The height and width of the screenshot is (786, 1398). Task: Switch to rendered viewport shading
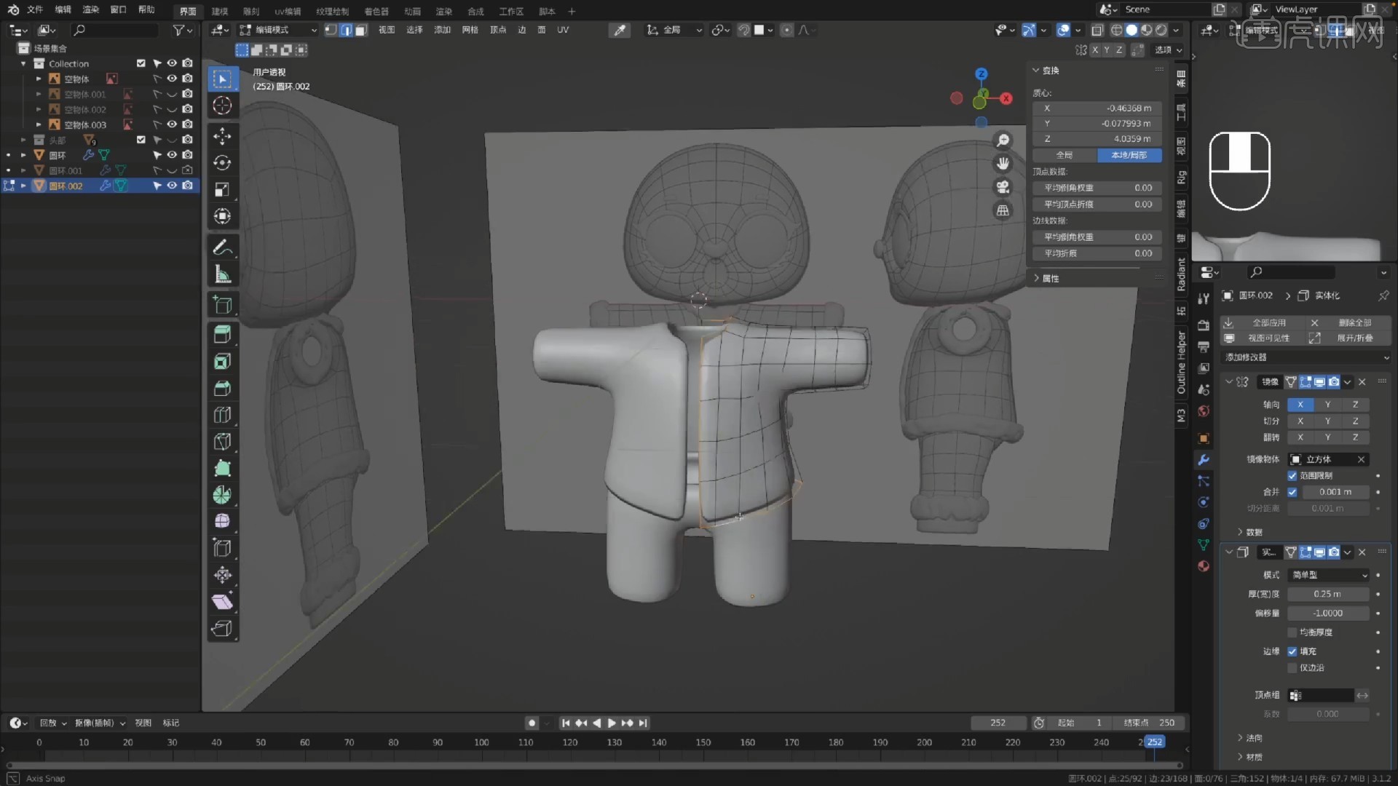[x=1161, y=30]
